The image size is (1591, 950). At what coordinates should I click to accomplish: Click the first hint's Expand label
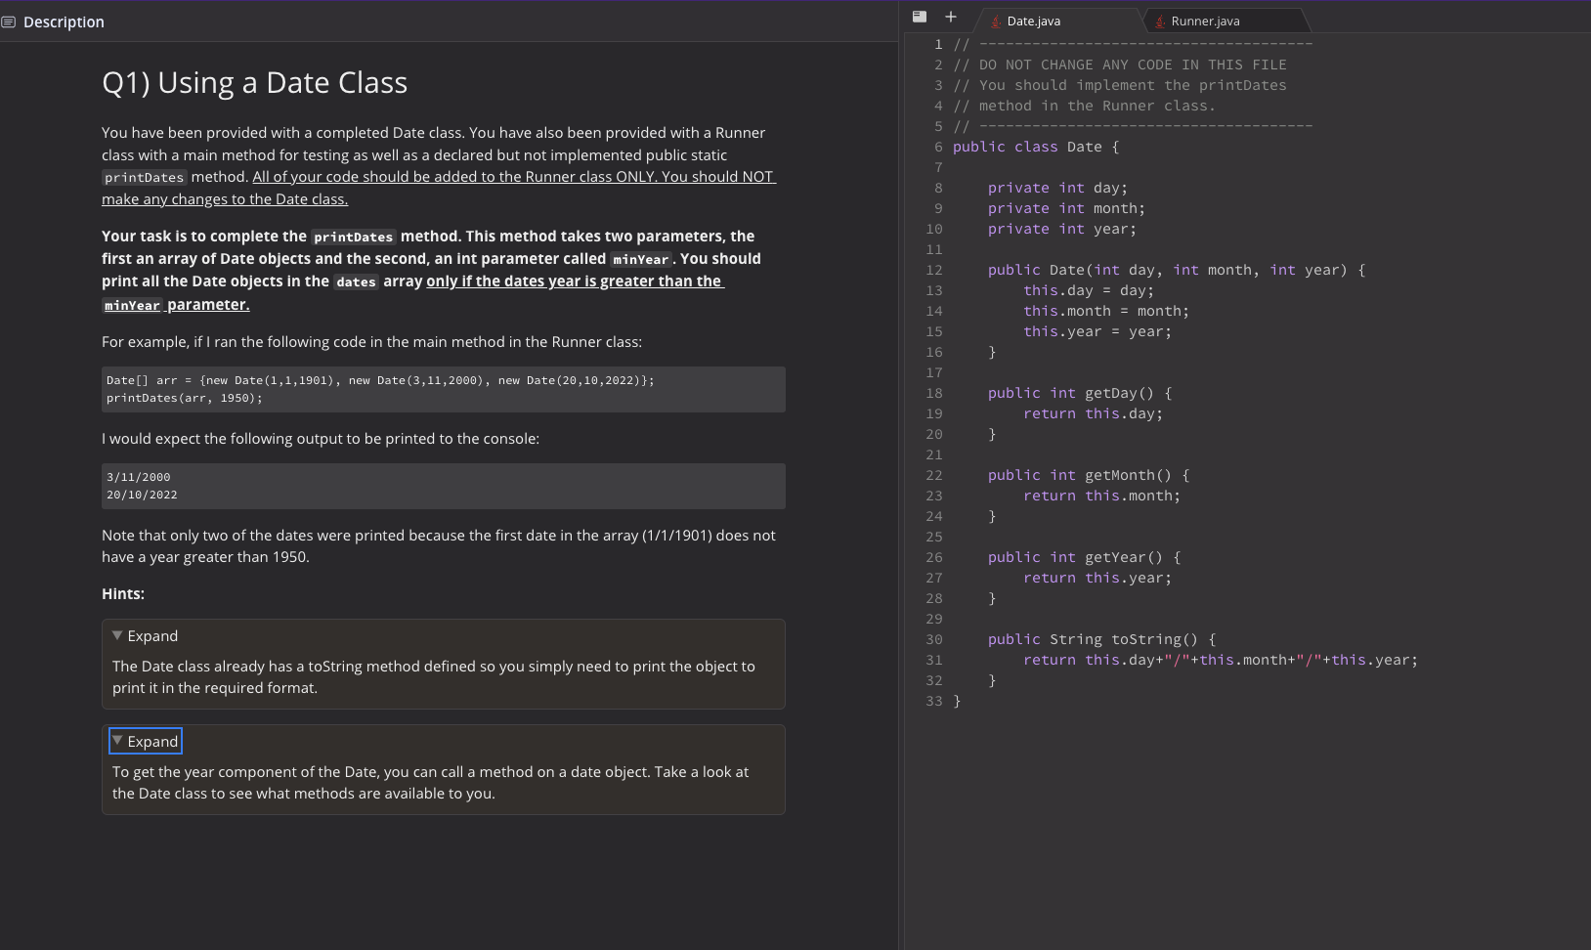(x=152, y=635)
